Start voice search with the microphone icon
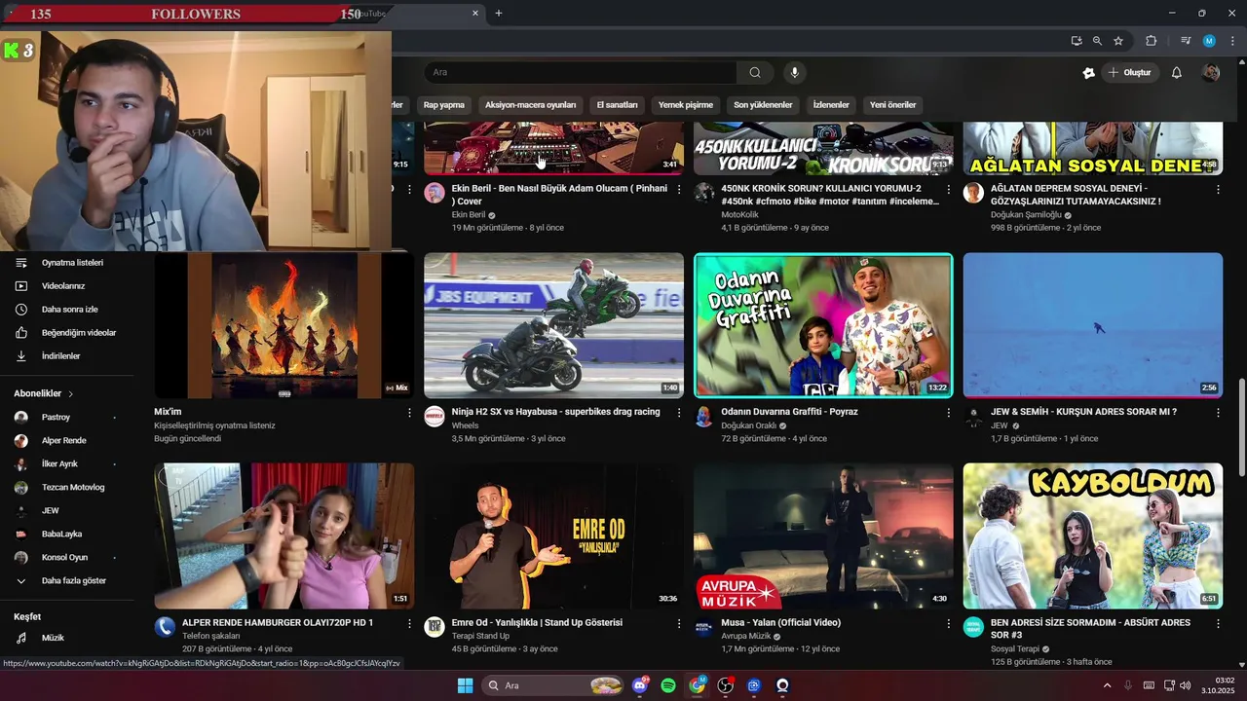1247x701 pixels. point(795,72)
